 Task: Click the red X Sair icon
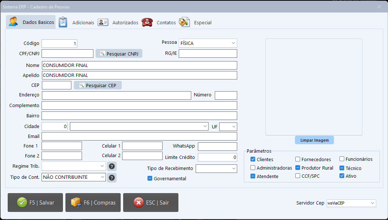tap(139, 202)
